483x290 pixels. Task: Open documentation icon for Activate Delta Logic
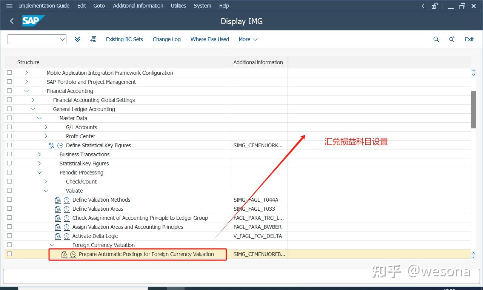[x=58, y=236]
